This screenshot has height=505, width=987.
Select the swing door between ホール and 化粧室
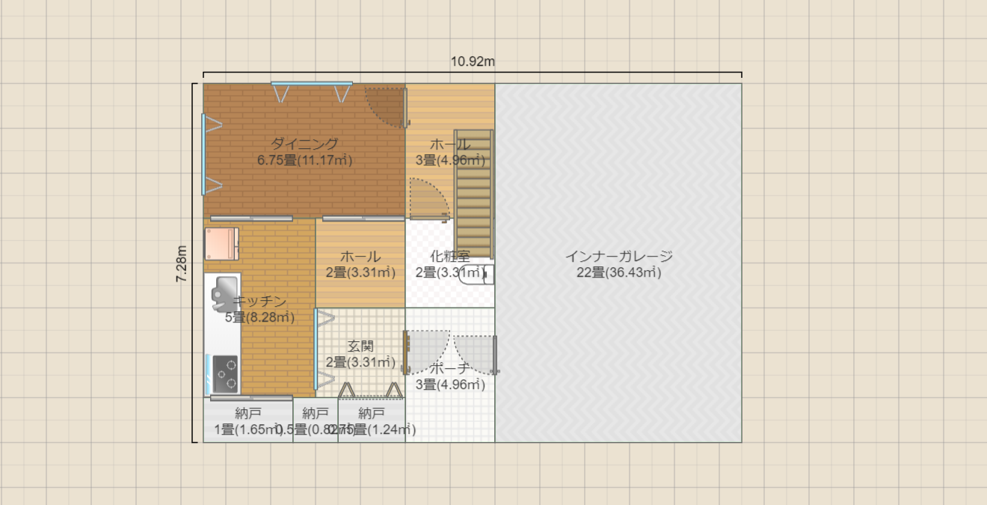click(430, 201)
